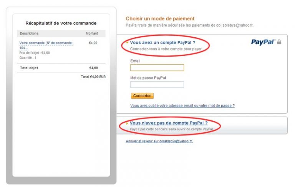The height and width of the screenshot is (187, 295).
Task: Click the 'Descriptions' column header
Action: (29, 33)
